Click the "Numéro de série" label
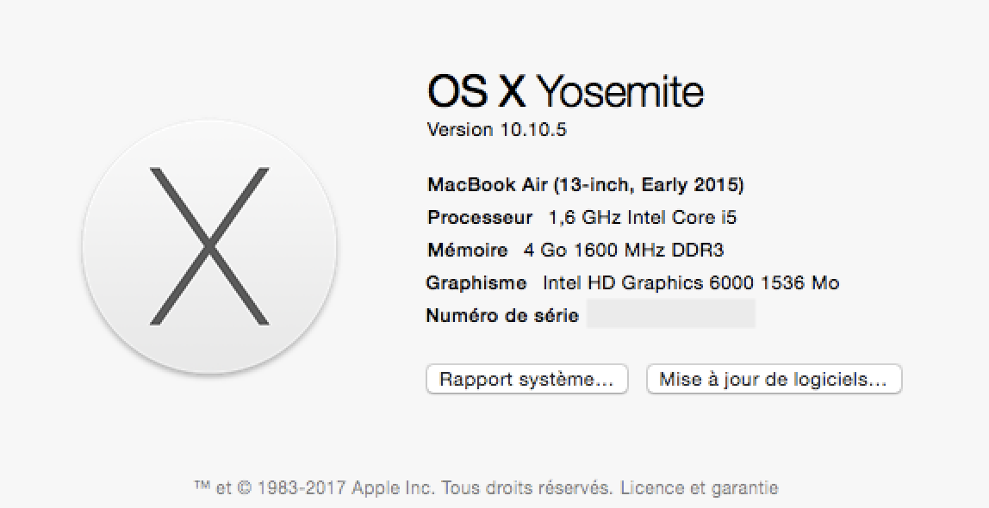The image size is (989, 508). point(501,315)
